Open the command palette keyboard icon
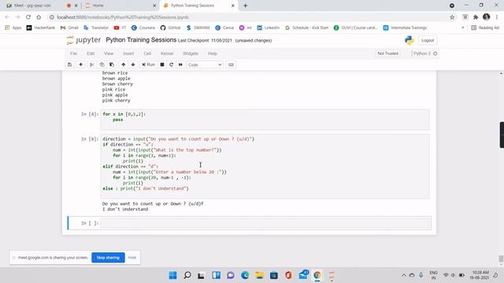This screenshot has height=283, width=504. [x=231, y=64]
